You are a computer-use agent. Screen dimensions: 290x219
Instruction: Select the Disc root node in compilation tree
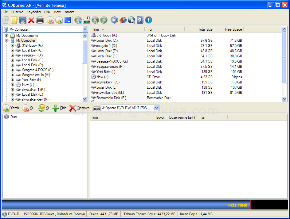click(10, 117)
